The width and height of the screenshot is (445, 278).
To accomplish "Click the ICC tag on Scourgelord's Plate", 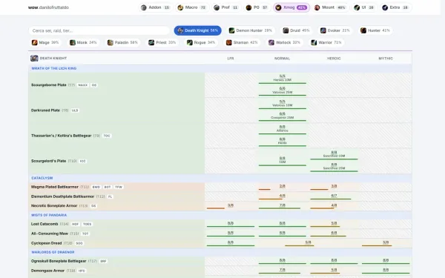I will 82,161.
